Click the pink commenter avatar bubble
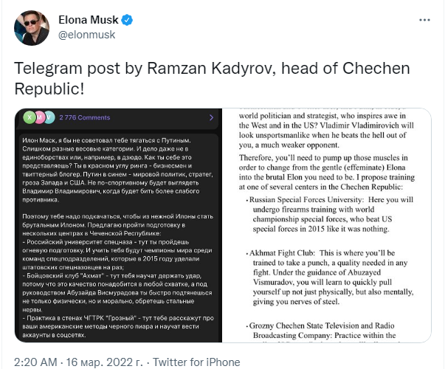 pos(39,117)
